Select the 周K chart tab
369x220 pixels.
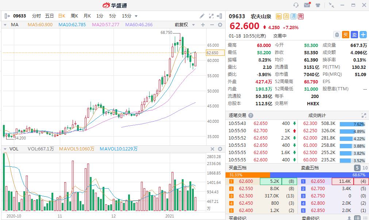(74, 16)
